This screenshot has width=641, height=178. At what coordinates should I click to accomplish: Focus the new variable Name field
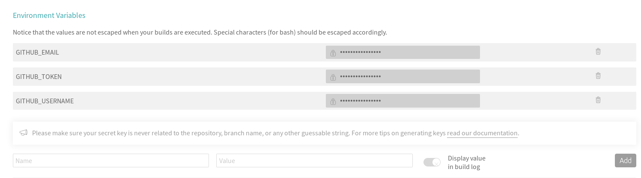[x=111, y=160]
